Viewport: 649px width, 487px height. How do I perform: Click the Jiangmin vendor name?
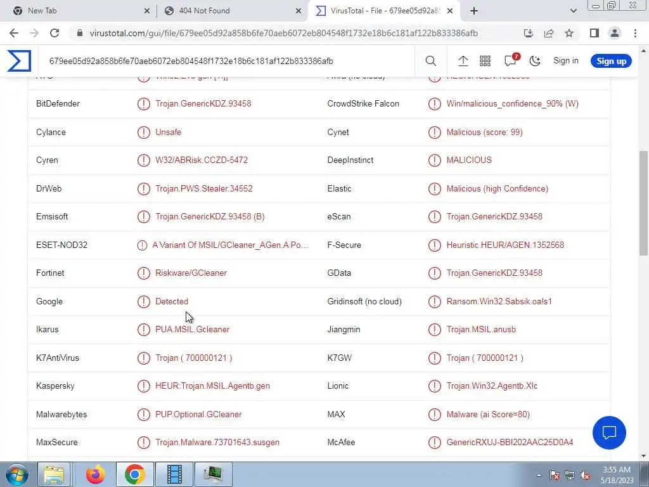(344, 329)
